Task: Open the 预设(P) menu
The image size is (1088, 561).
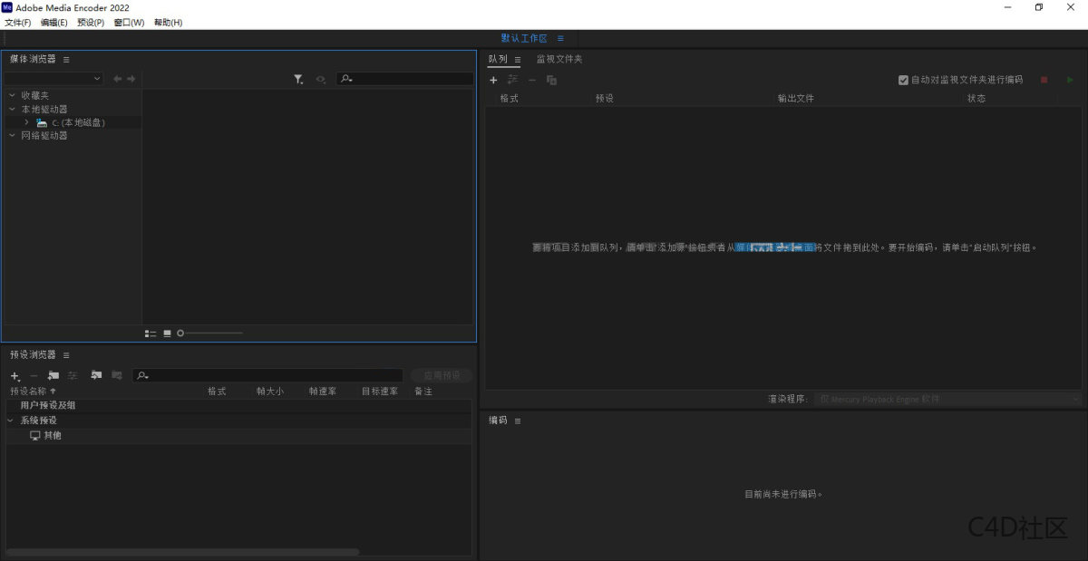Action: (91, 22)
